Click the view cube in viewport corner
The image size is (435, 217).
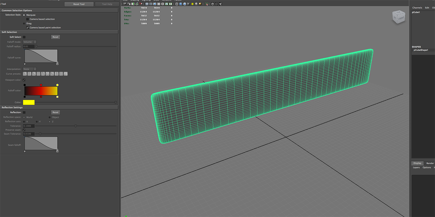(399, 17)
